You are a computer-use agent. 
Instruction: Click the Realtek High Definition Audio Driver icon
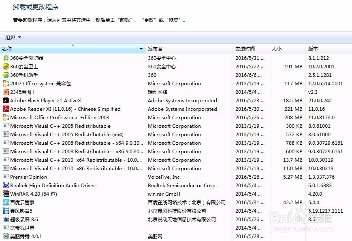click(6, 185)
